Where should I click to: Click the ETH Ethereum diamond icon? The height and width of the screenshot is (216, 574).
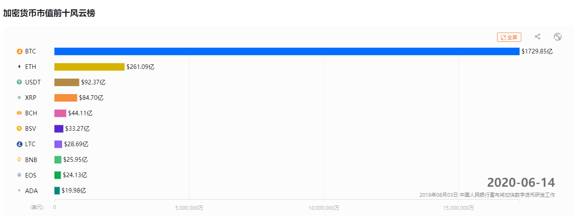tap(19, 67)
